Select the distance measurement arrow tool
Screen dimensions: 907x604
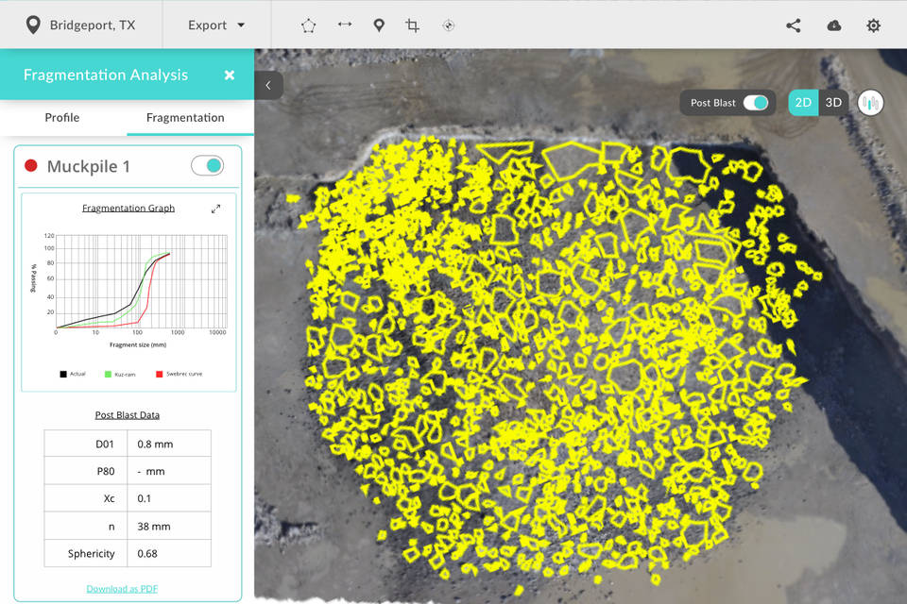point(344,25)
